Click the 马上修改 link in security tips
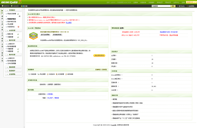 coord(68,23)
